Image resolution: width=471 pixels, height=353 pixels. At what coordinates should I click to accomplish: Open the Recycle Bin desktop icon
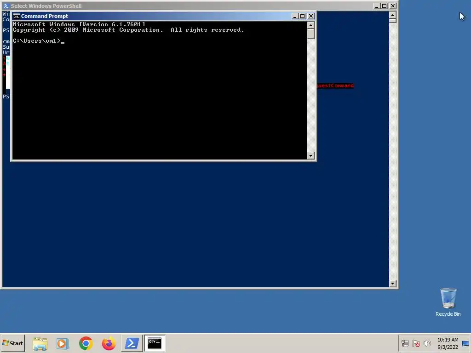coord(448,302)
